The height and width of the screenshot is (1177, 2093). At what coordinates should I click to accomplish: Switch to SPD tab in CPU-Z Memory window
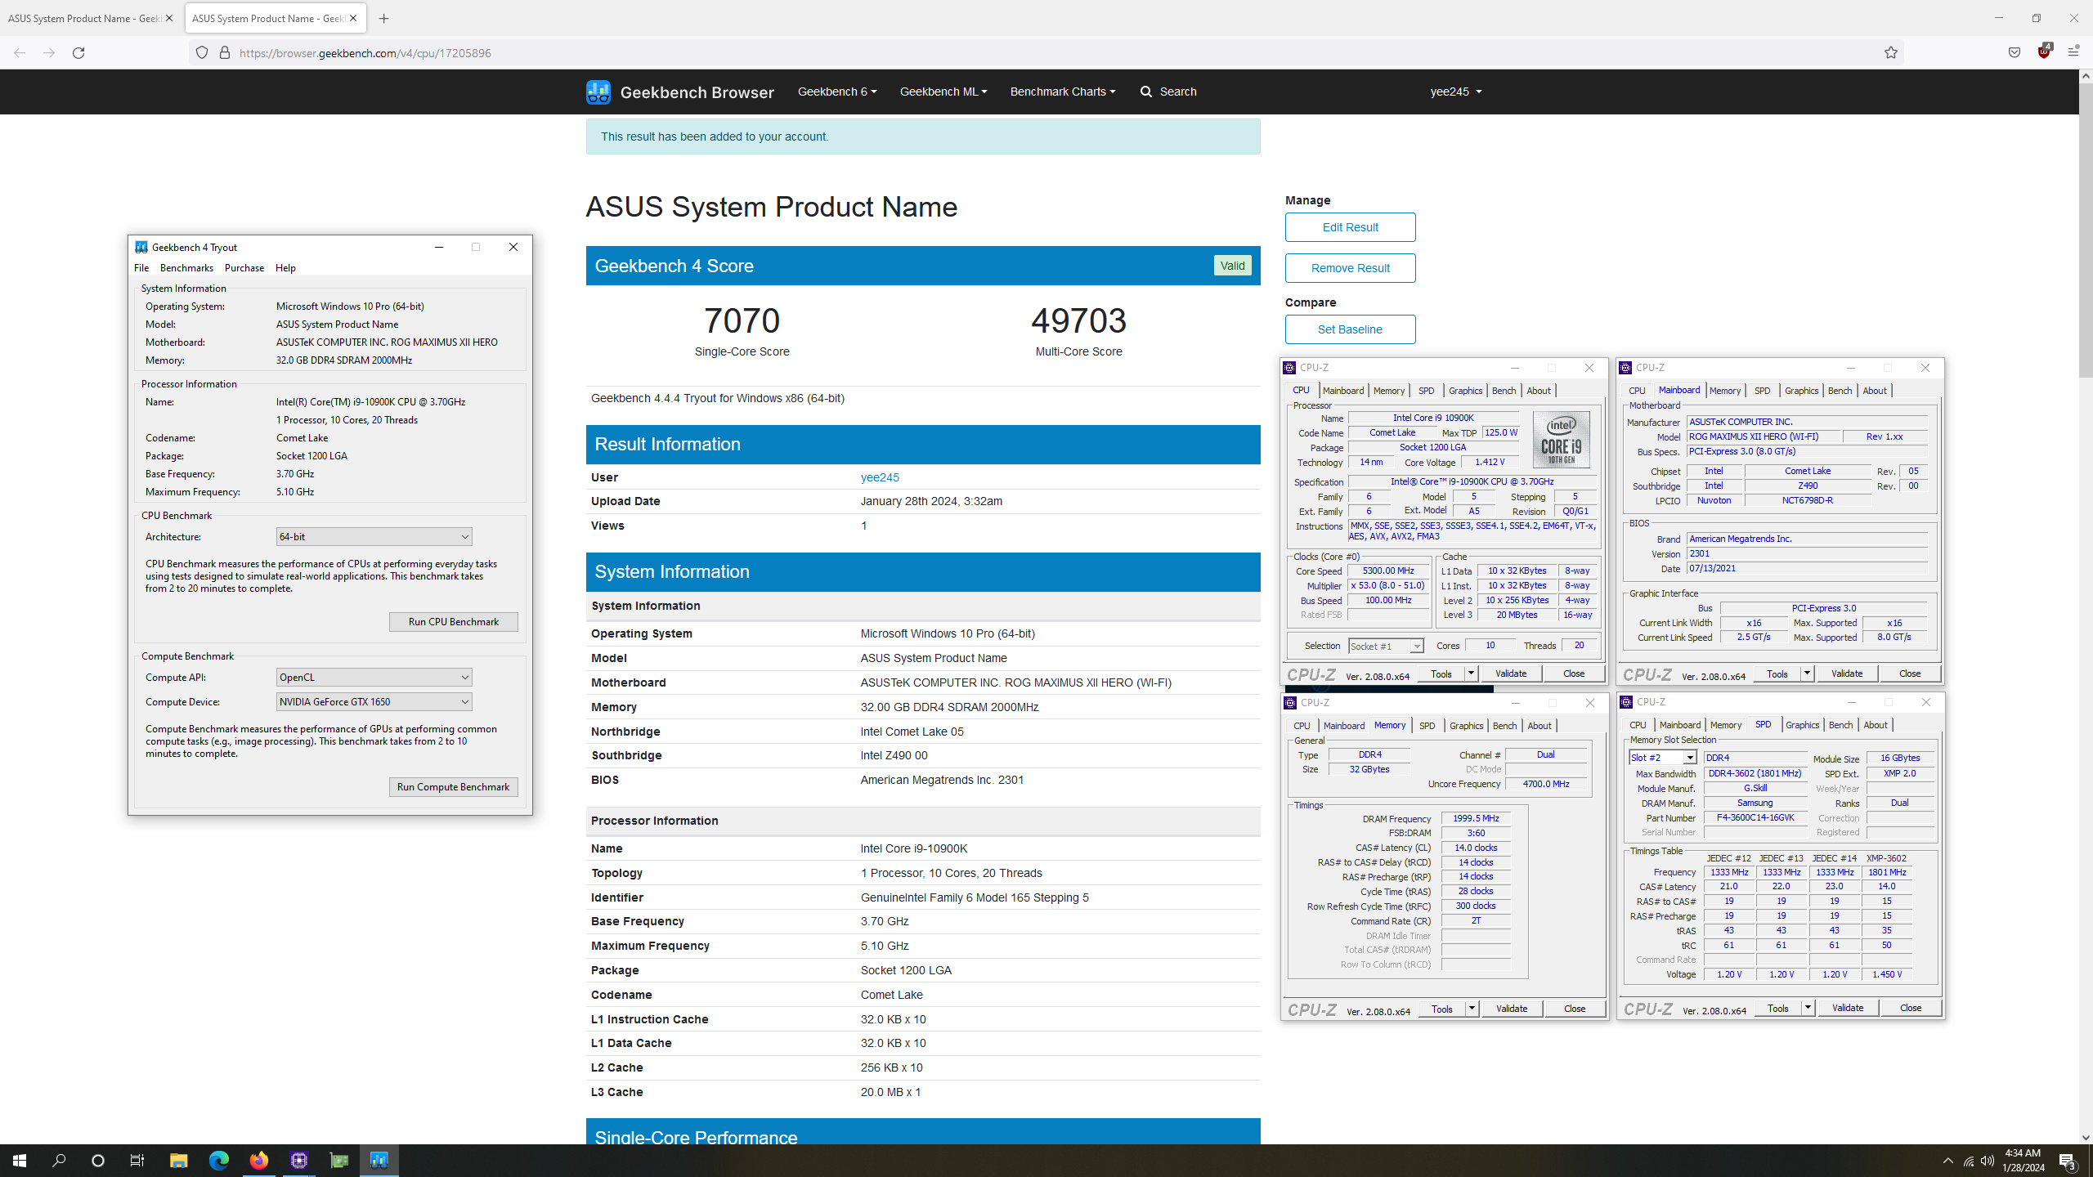tap(1427, 726)
